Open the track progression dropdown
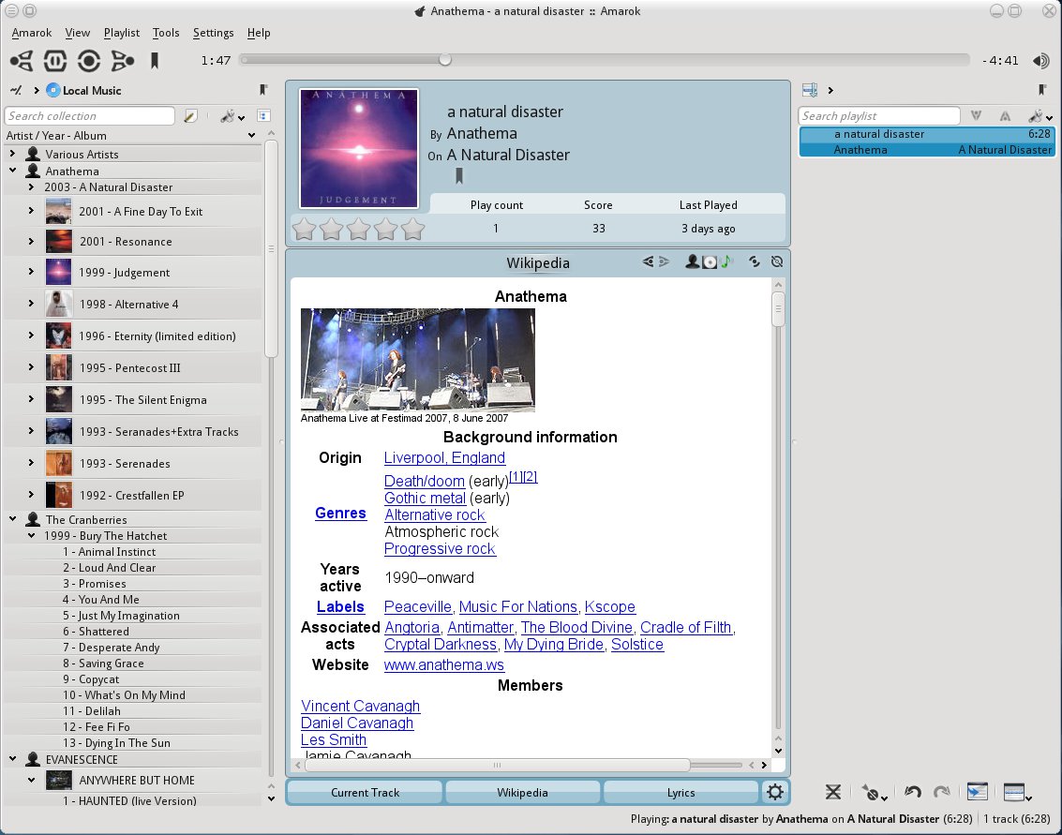This screenshot has width=1062, height=835. 874,792
